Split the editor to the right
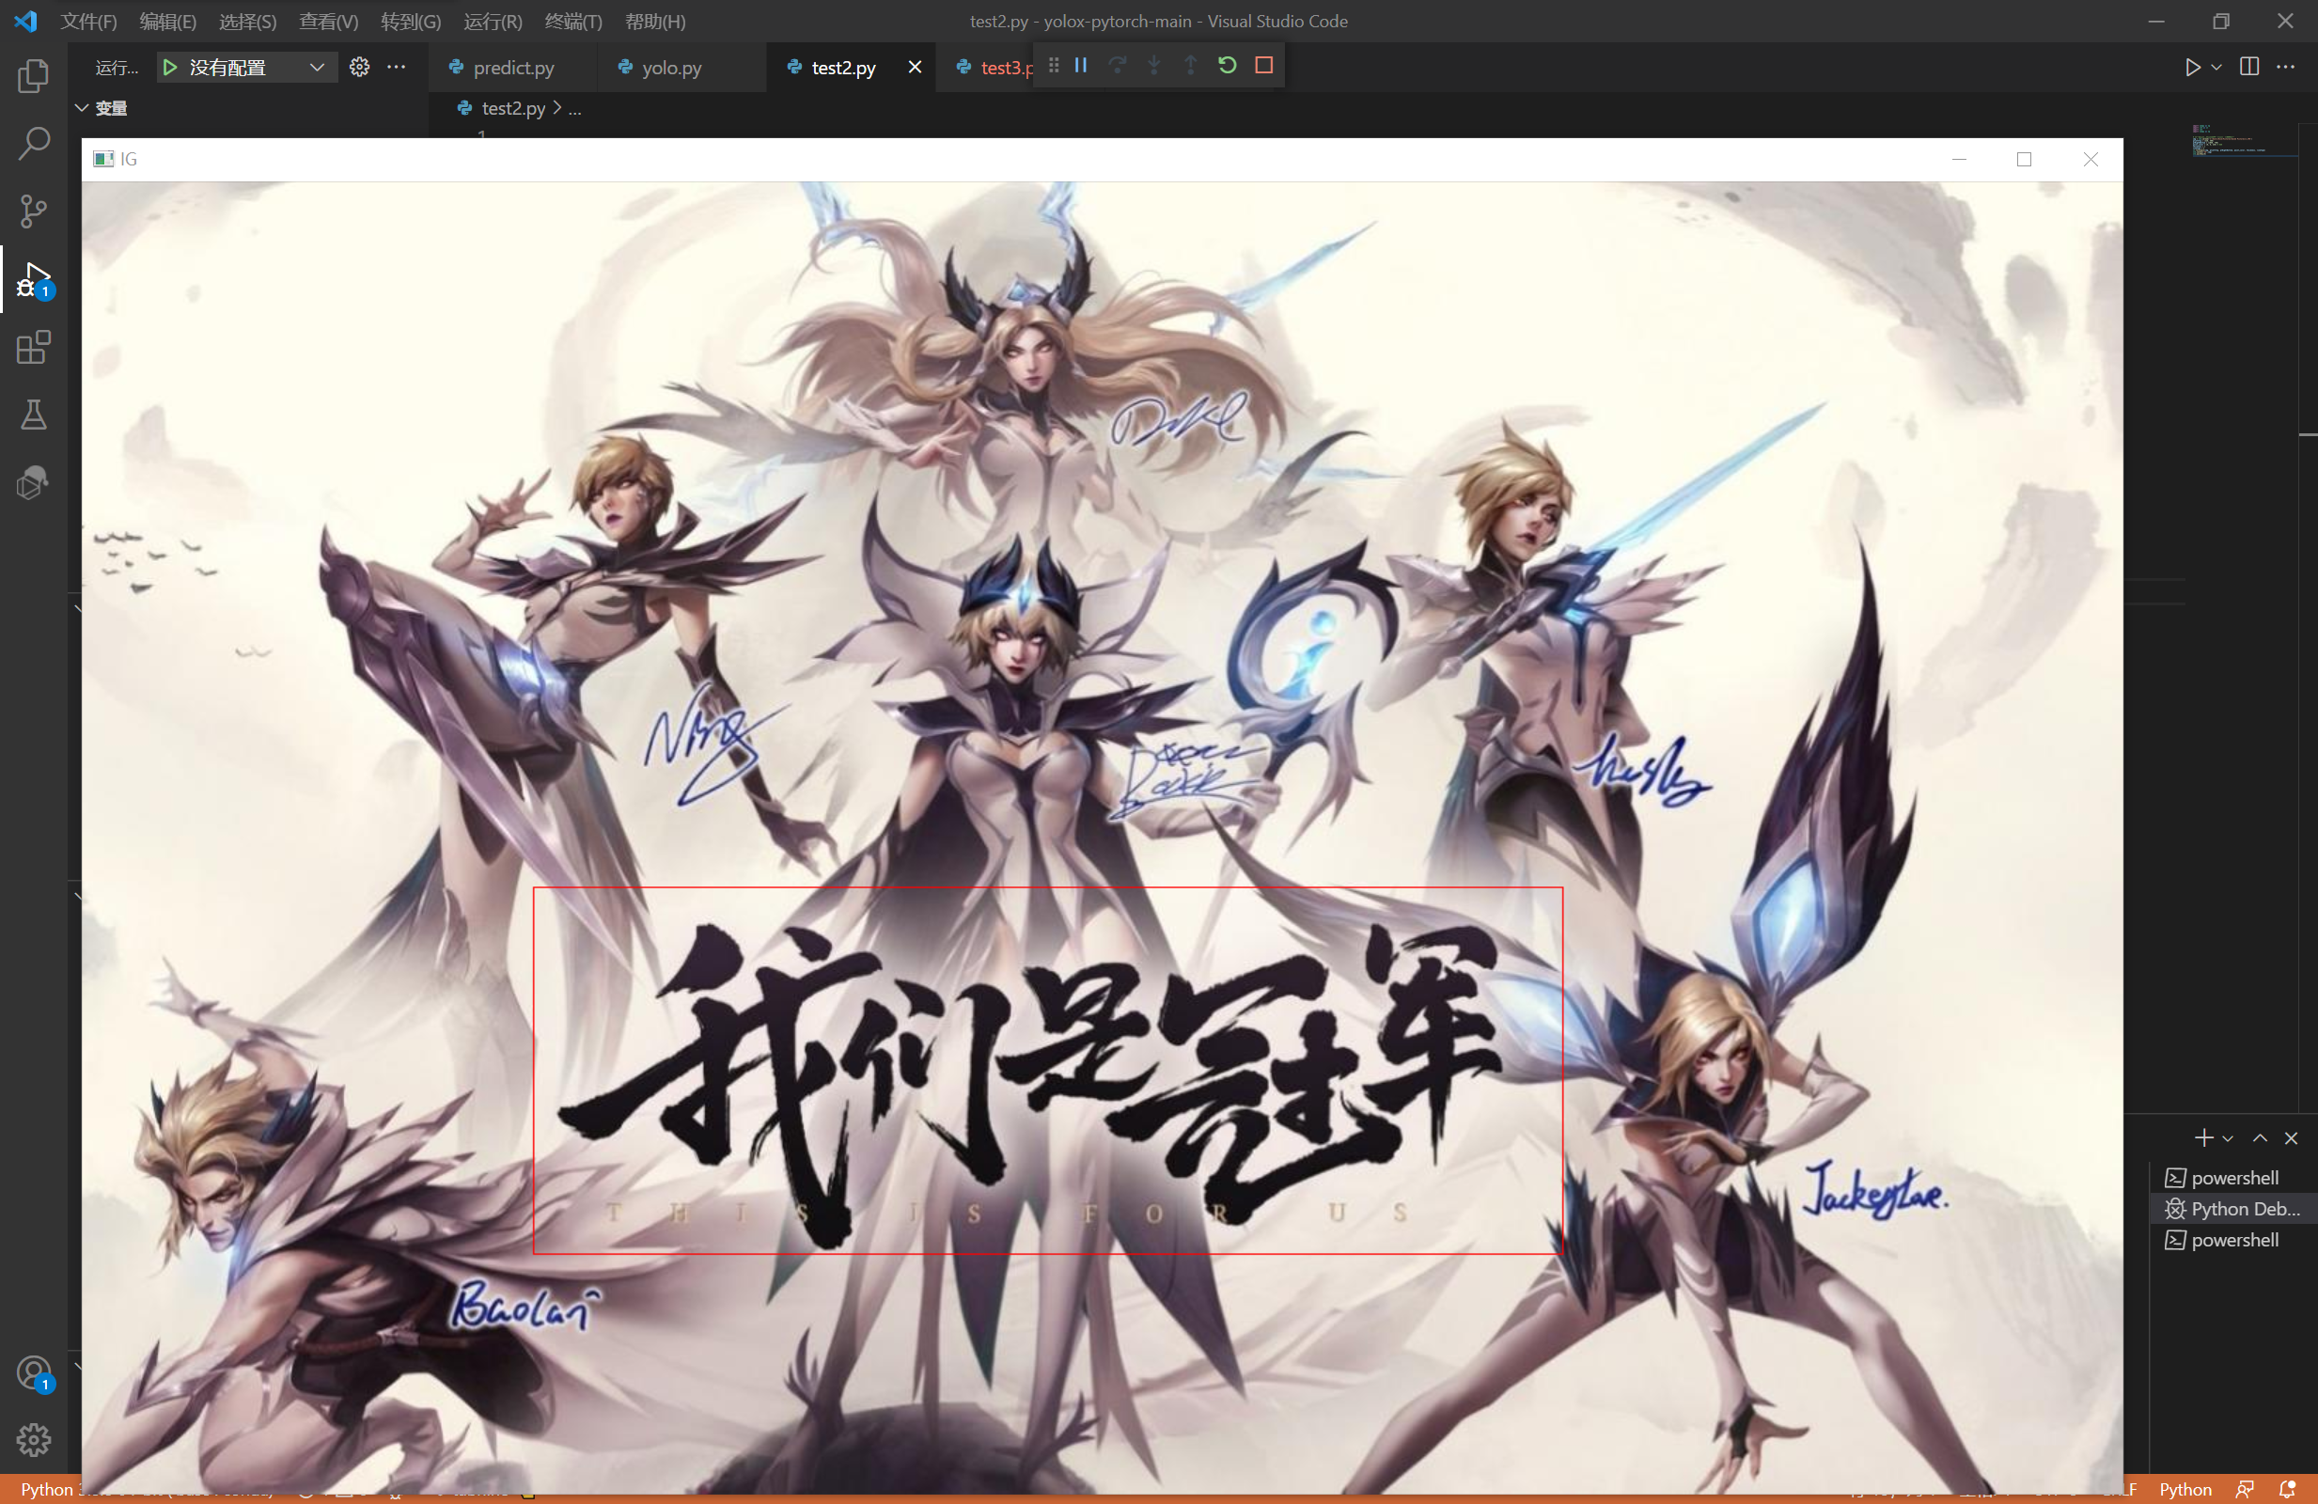 [2248, 68]
